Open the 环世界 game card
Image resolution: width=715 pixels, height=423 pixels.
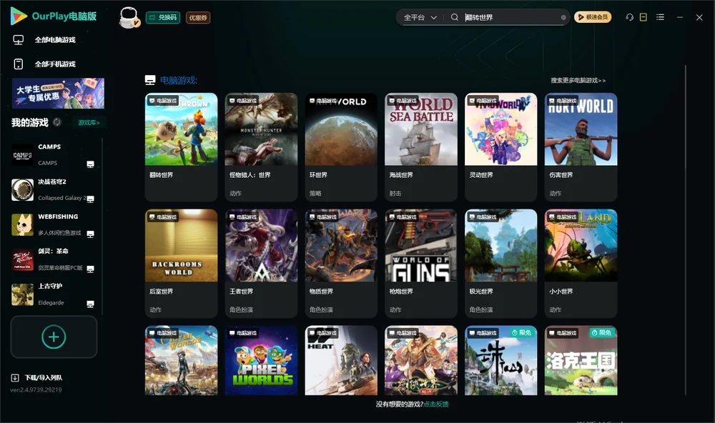pyautogui.click(x=341, y=146)
